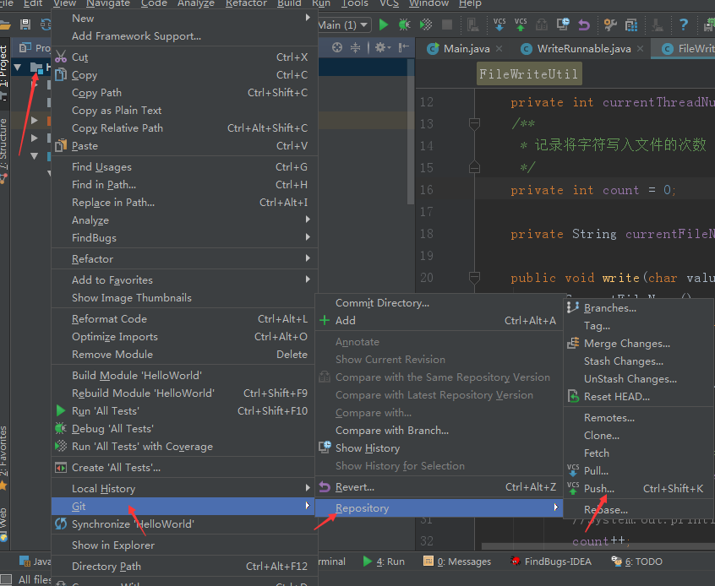Expand the New submenu
Image resolution: width=715 pixels, height=586 pixels.
(184, 19)
